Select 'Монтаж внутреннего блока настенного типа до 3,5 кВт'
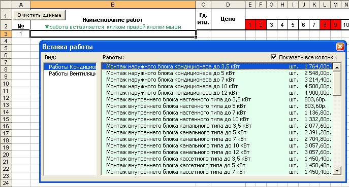 point(217,99)
